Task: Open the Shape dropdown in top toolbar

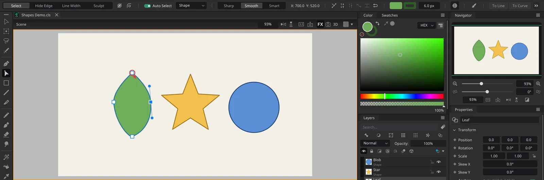Action: pos(191,5)
